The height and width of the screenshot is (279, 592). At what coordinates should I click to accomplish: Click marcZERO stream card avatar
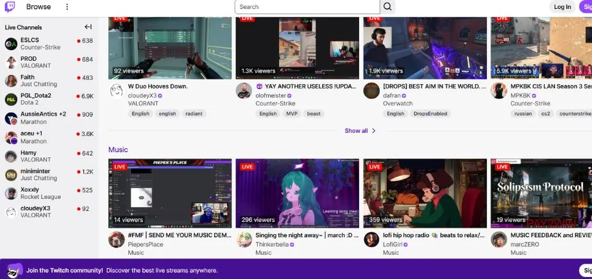coord(499,240)
